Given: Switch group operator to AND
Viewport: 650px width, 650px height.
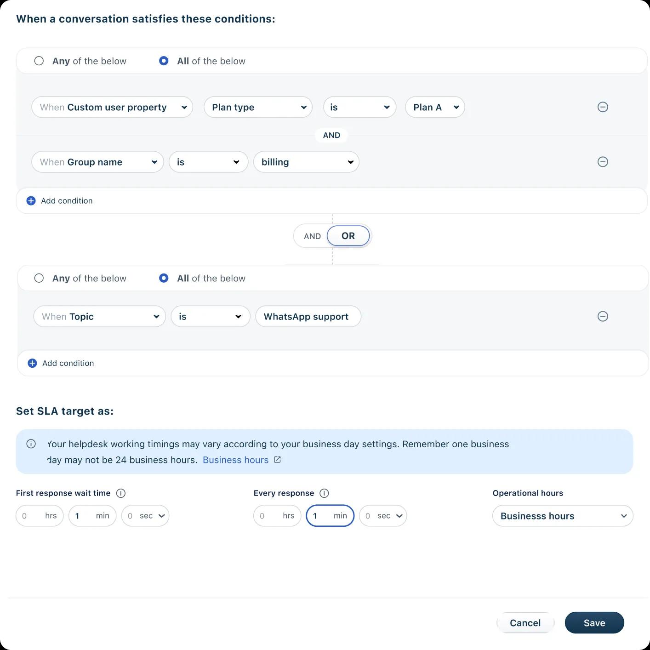Looking at the screenshot, I should pos(312,236).
